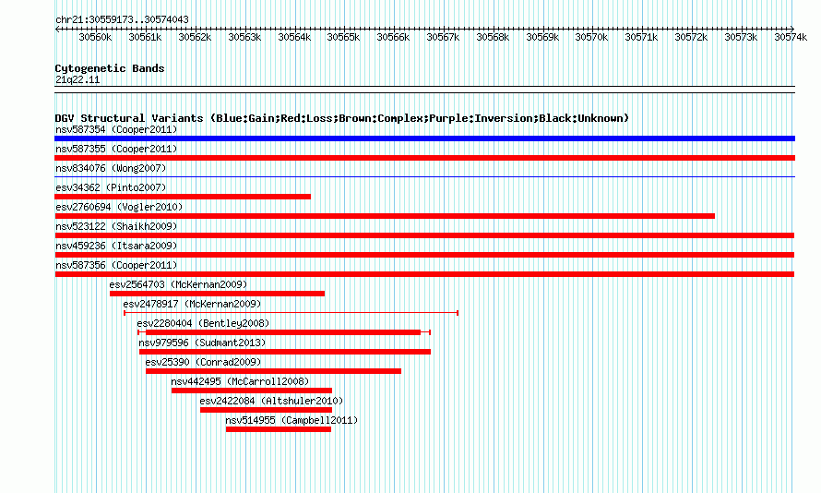Click the red bar of nsv514955
The height and width of the screenshot is (493, 821).
pyautogui.click(x=279, y=429)
